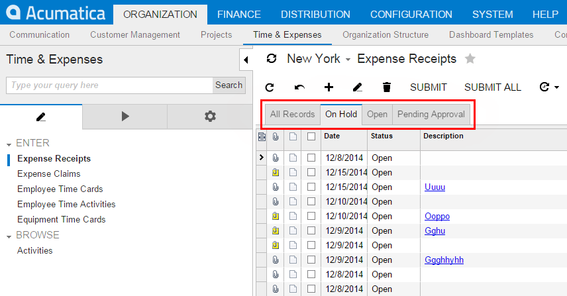Click the SUBMIT ALL button
Viewport: 567px width, 296px height.
point(492,87)
